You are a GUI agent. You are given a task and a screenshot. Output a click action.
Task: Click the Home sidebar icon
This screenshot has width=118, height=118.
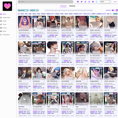pyautogui.click(x=1, y=14)
